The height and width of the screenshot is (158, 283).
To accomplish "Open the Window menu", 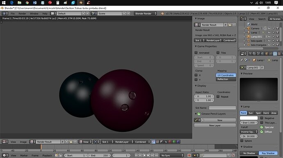I will [34, 13].
